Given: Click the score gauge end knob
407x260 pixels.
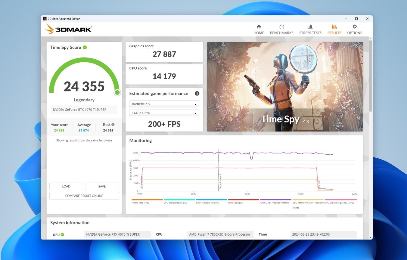Looking at the screenshot, I should coord(117,92).
